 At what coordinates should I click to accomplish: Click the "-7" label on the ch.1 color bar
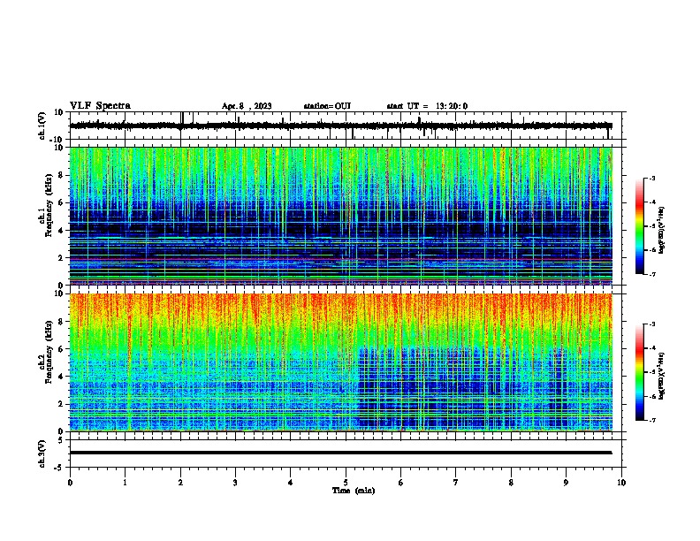651,274
